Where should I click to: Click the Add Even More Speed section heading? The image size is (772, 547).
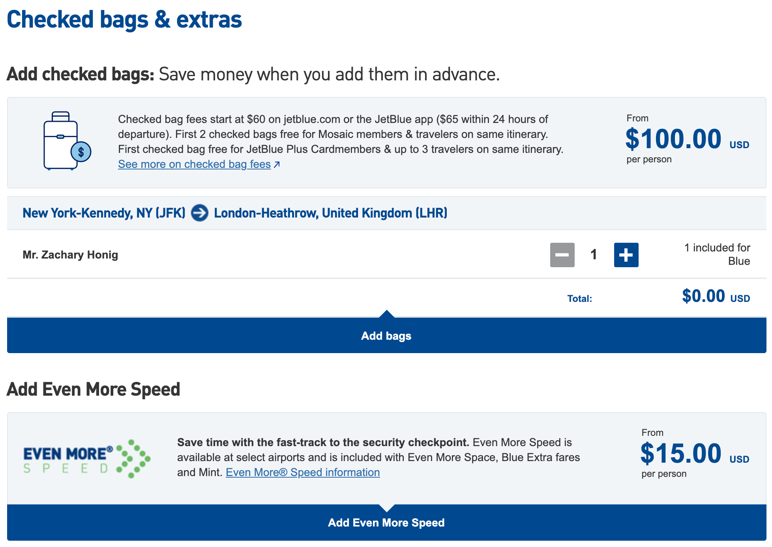(x=94, y=389)
